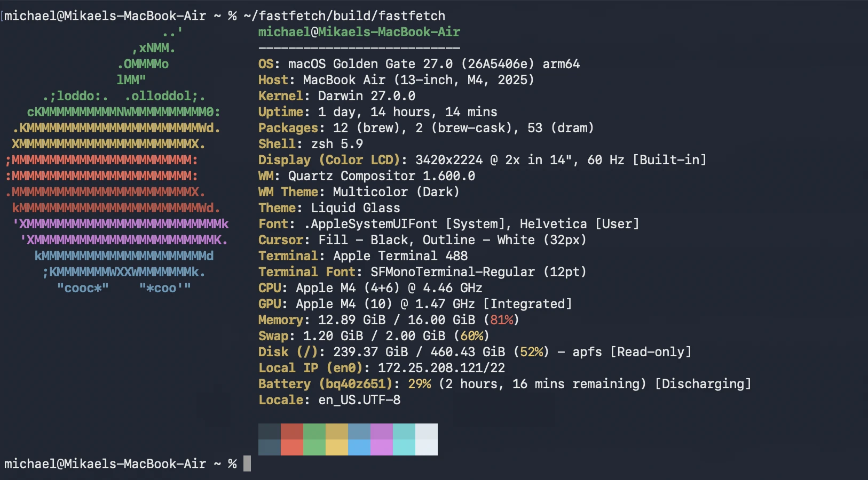
Task: Pick the brighter cyan color swatch
Action: click(404, 447)
